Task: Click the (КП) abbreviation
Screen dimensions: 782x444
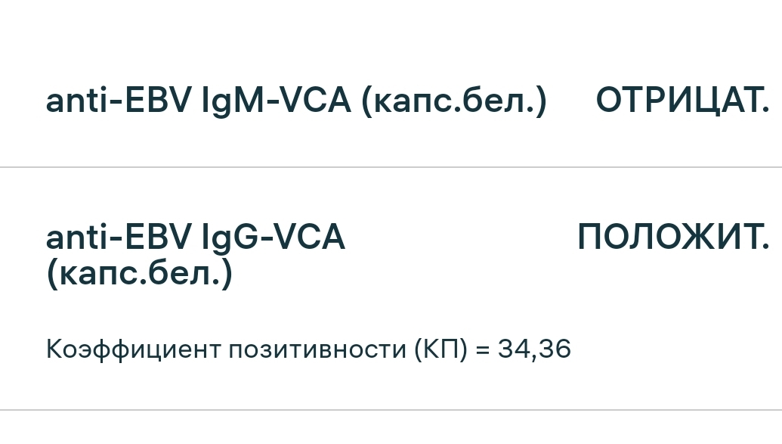Action: 441,349
